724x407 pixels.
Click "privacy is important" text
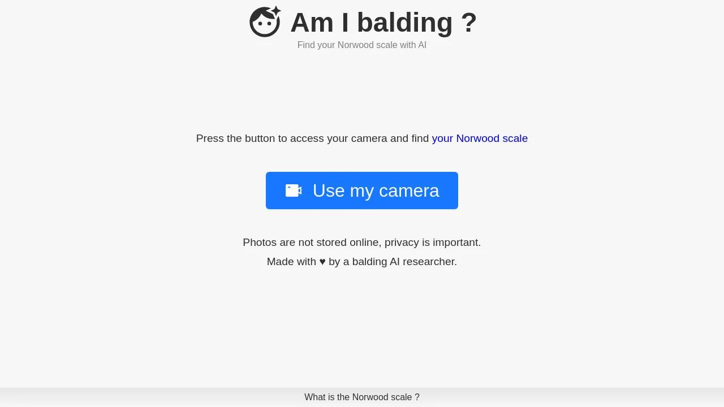point(433,243)
